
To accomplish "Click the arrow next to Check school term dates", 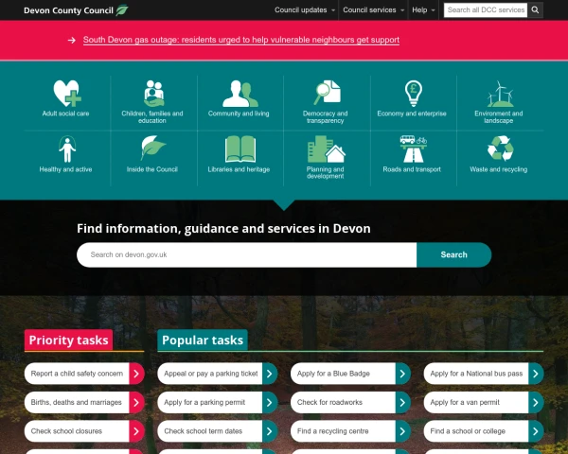I will [270, 431].
